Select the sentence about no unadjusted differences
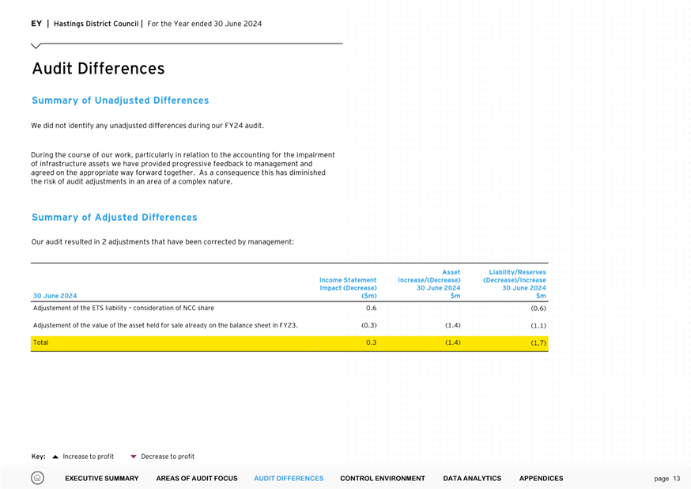The image size is (691, 489). tap(148, 126)
